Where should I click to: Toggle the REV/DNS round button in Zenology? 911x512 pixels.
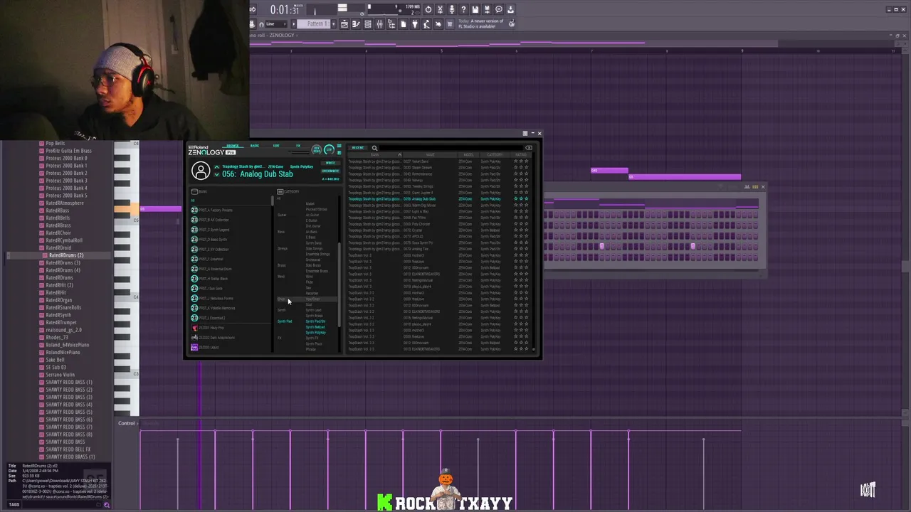coord(316,150)
